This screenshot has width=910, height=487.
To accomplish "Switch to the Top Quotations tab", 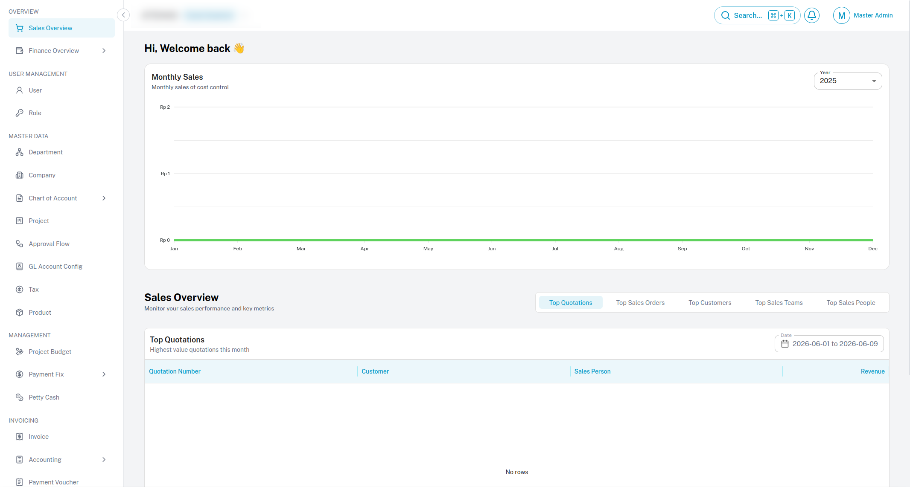I will (x=571, y=303).
